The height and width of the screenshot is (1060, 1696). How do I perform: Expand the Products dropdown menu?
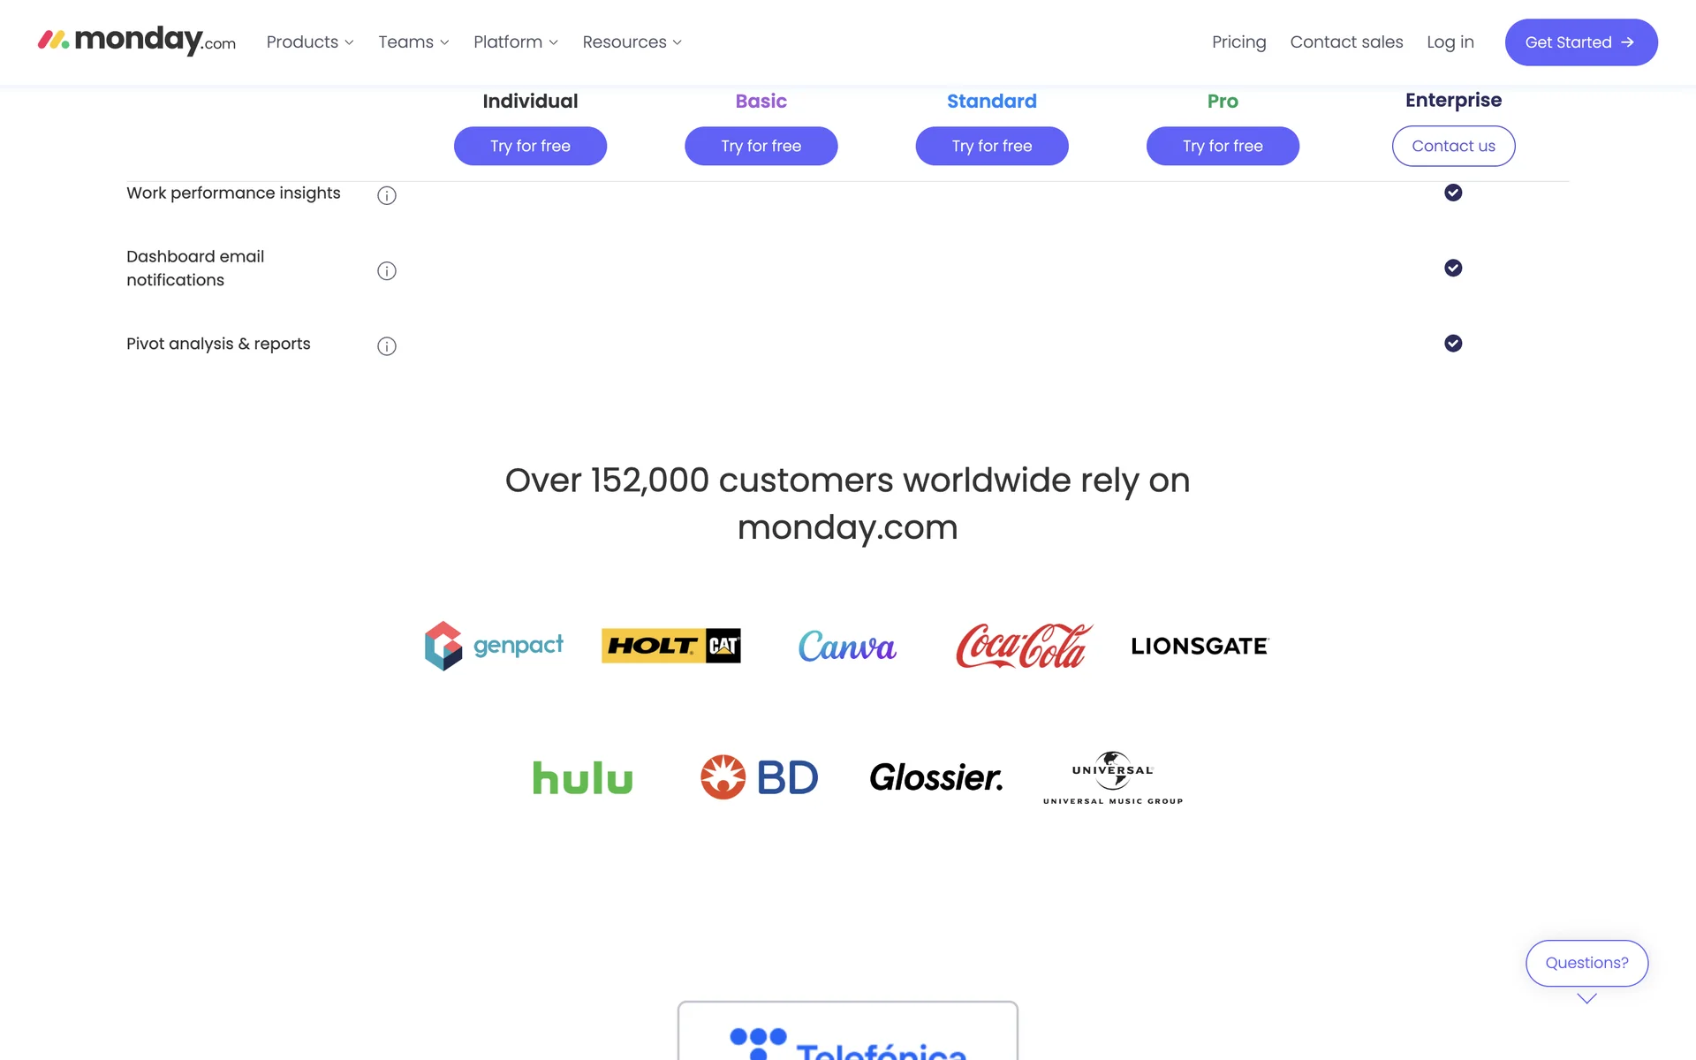pyautogui.click(x=310, y=42)
